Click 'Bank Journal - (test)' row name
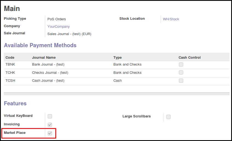Viewport: 232px width, 141px height. [48, 64]
